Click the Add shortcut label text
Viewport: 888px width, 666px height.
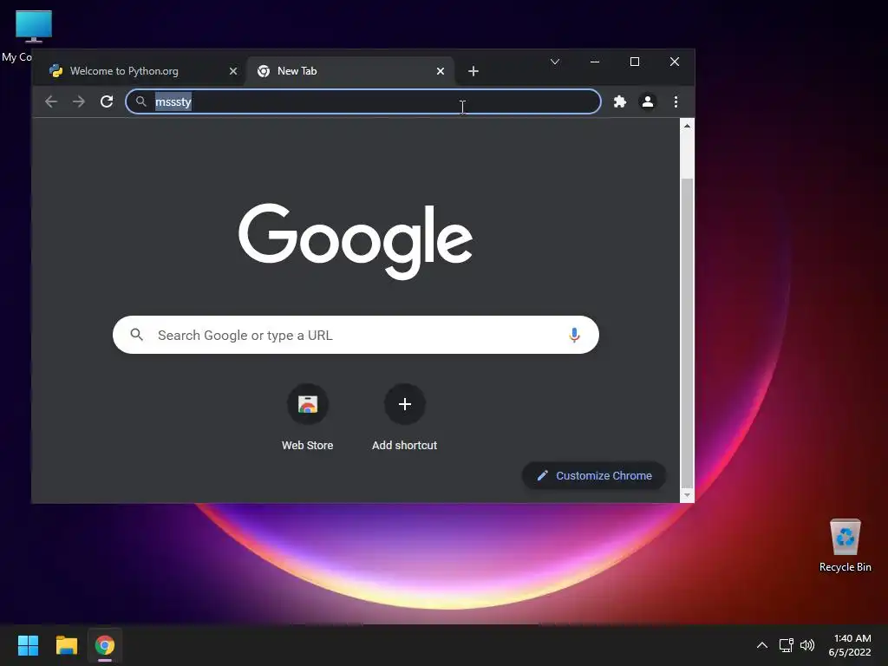pos(404,446)
